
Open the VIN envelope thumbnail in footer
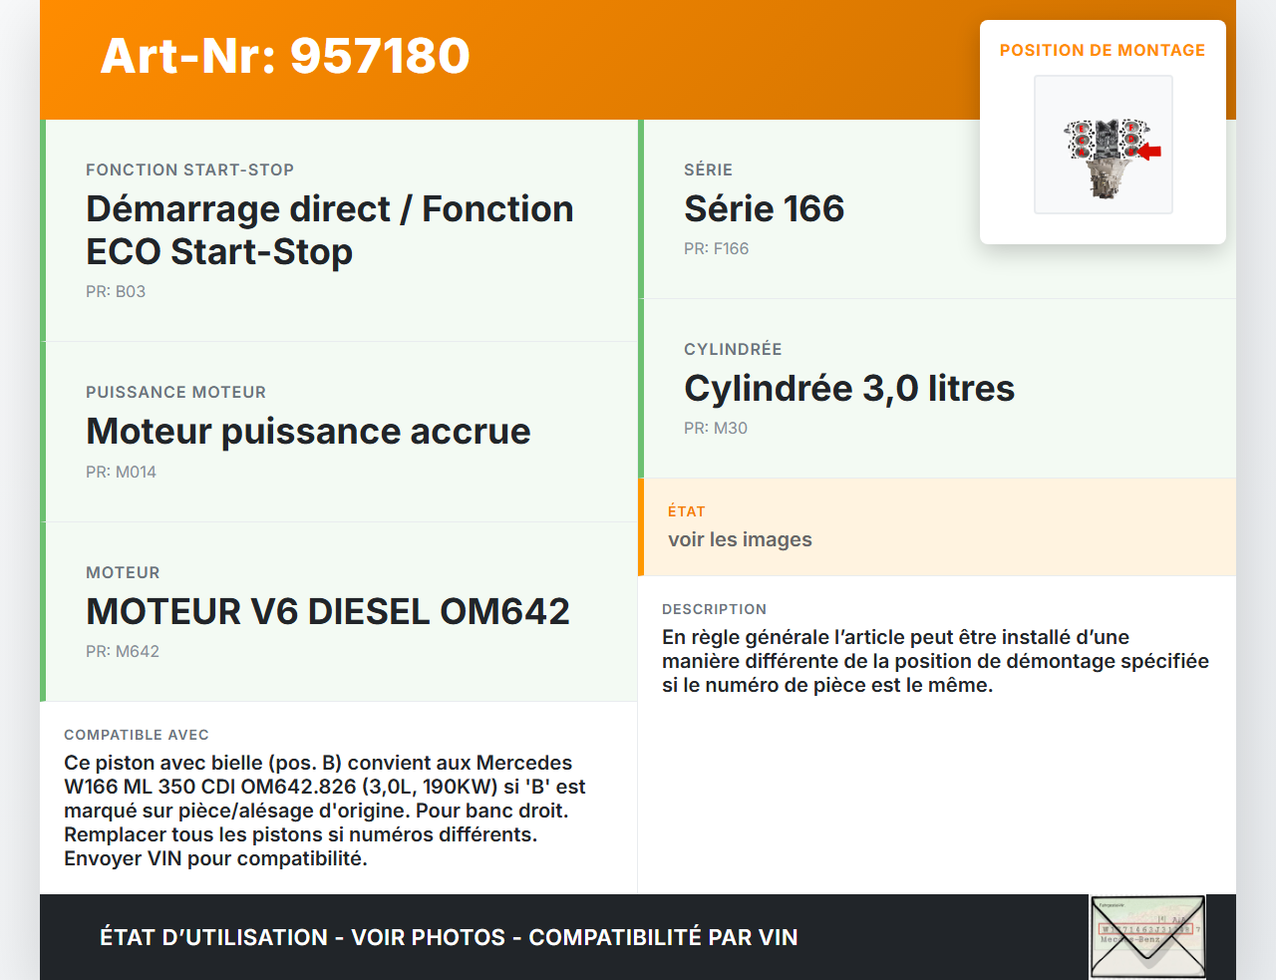(1147, 937)
